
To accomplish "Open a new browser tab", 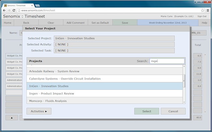I will [x=37, y=6].
